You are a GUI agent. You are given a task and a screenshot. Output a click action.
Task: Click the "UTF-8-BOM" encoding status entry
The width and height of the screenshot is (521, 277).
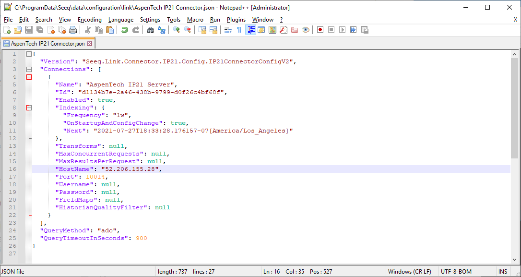[x=456, y=272]
